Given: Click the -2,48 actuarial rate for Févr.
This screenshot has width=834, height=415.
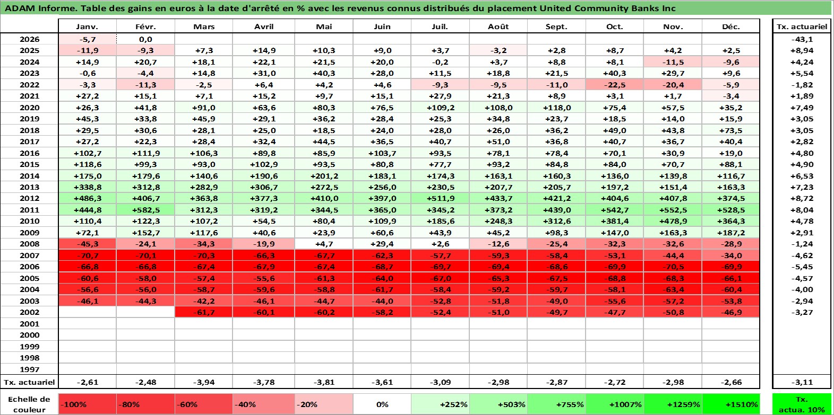Looking at the screenshot, I should (145, 382).
